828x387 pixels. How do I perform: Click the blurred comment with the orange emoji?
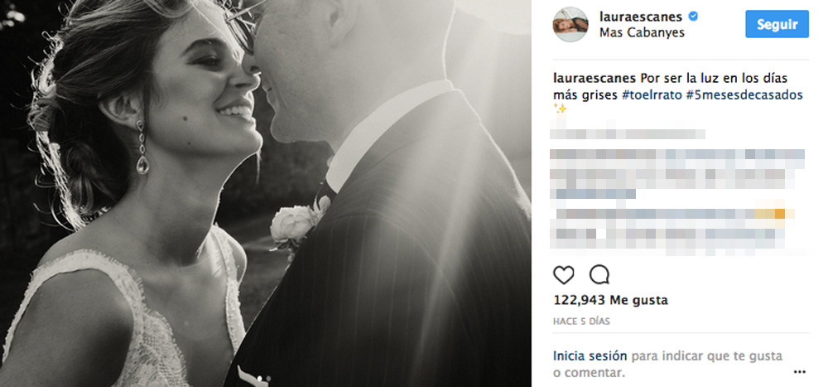671,214
